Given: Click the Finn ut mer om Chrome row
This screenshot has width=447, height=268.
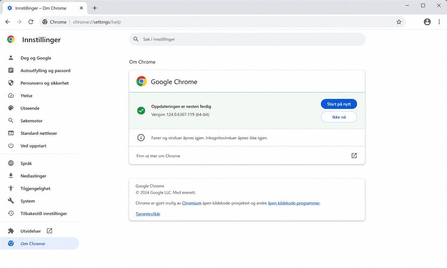Looking at the screenshot, I should point(247,156).
